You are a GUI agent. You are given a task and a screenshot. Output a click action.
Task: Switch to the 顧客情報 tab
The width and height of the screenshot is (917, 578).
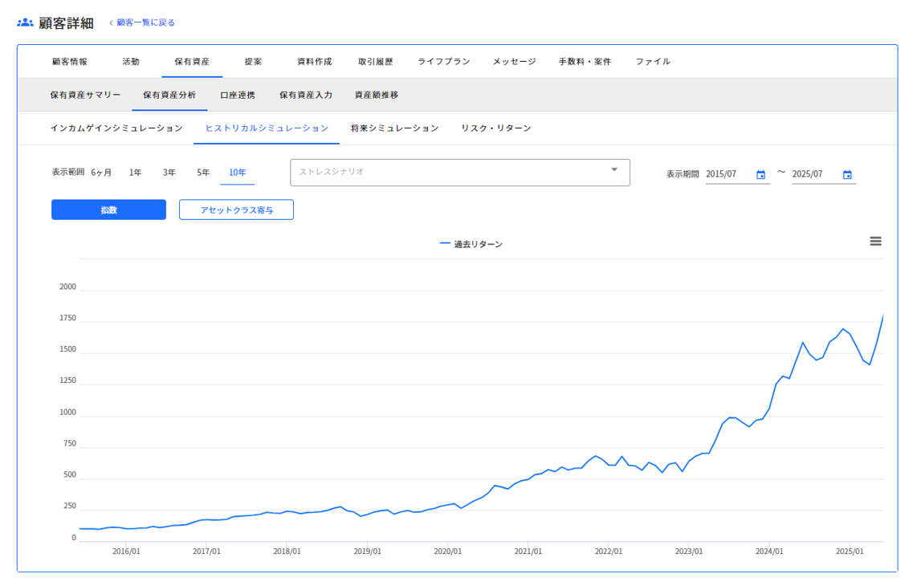(70, 61)
